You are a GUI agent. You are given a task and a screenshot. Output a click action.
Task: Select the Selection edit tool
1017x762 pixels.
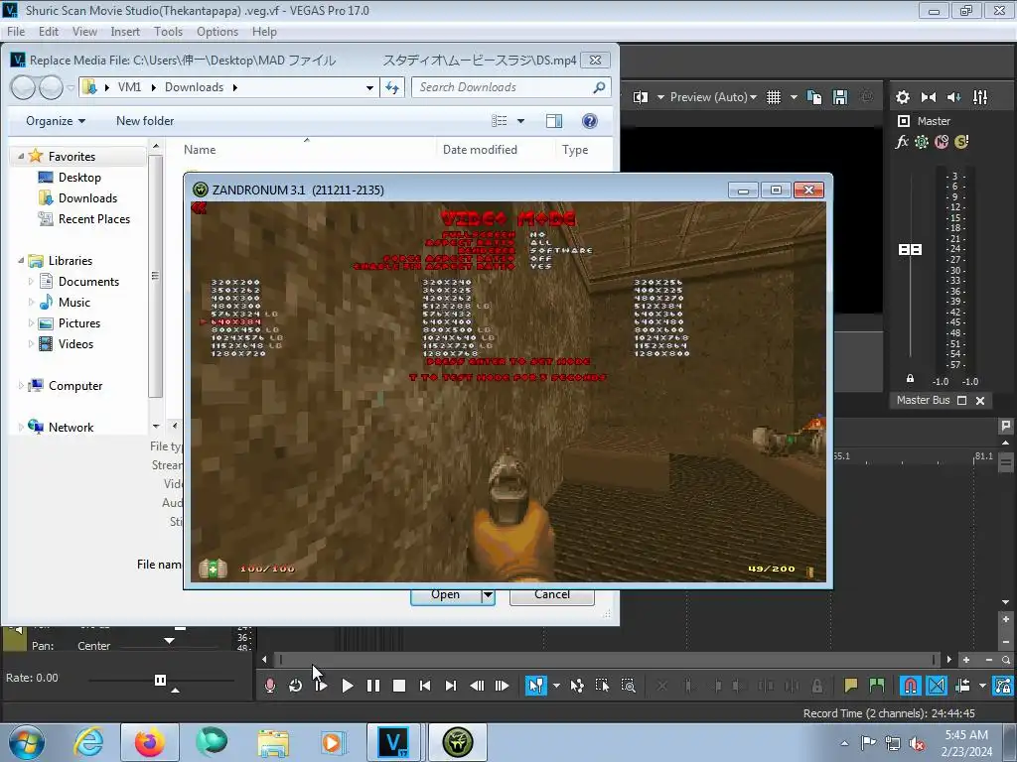[x=602, y=686]
